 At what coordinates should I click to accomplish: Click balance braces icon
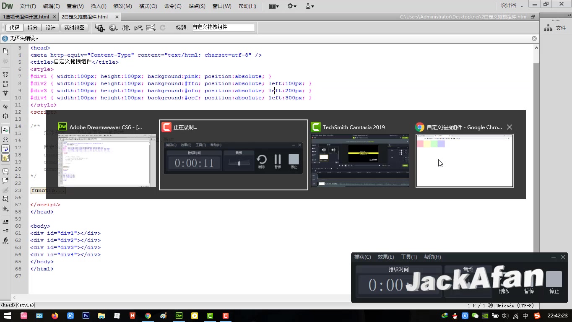click(5, 116)
